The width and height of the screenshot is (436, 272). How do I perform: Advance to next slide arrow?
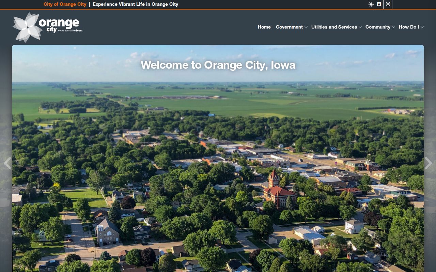click(428, 163)
